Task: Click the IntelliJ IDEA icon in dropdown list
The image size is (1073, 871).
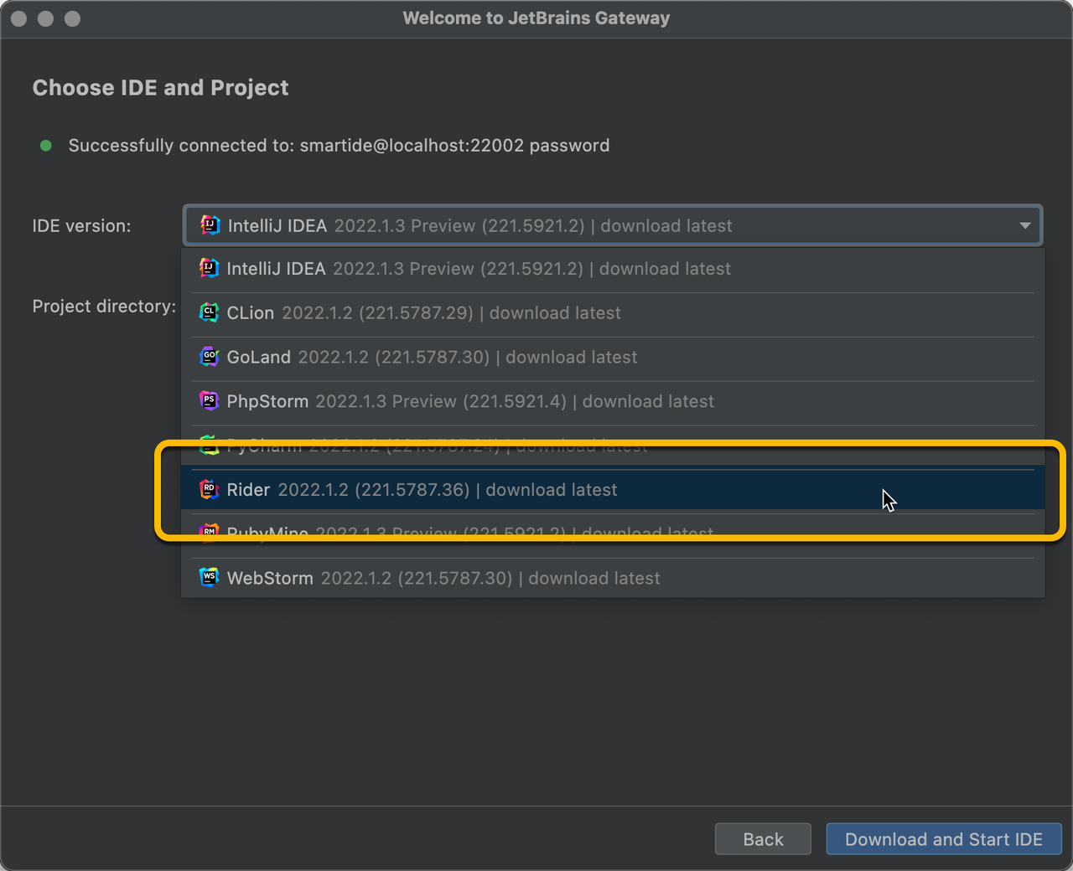Action: coord(209,268)
